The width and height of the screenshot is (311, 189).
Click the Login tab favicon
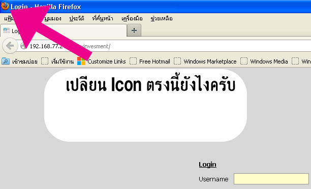7,30
